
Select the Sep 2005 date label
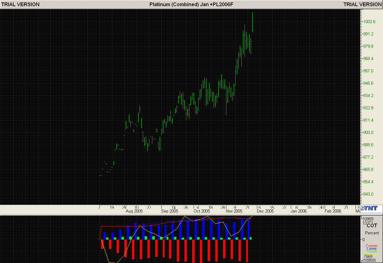[x=170, y=211]
